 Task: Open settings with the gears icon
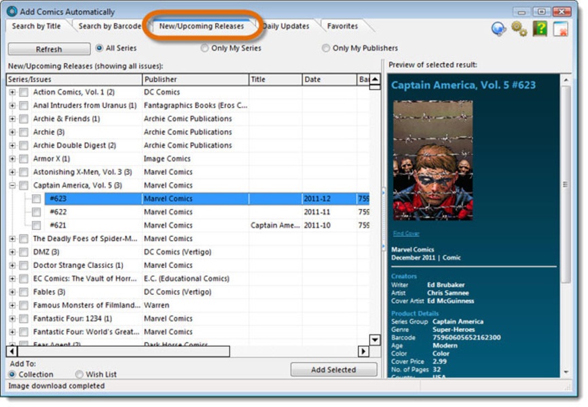point(519,28)
